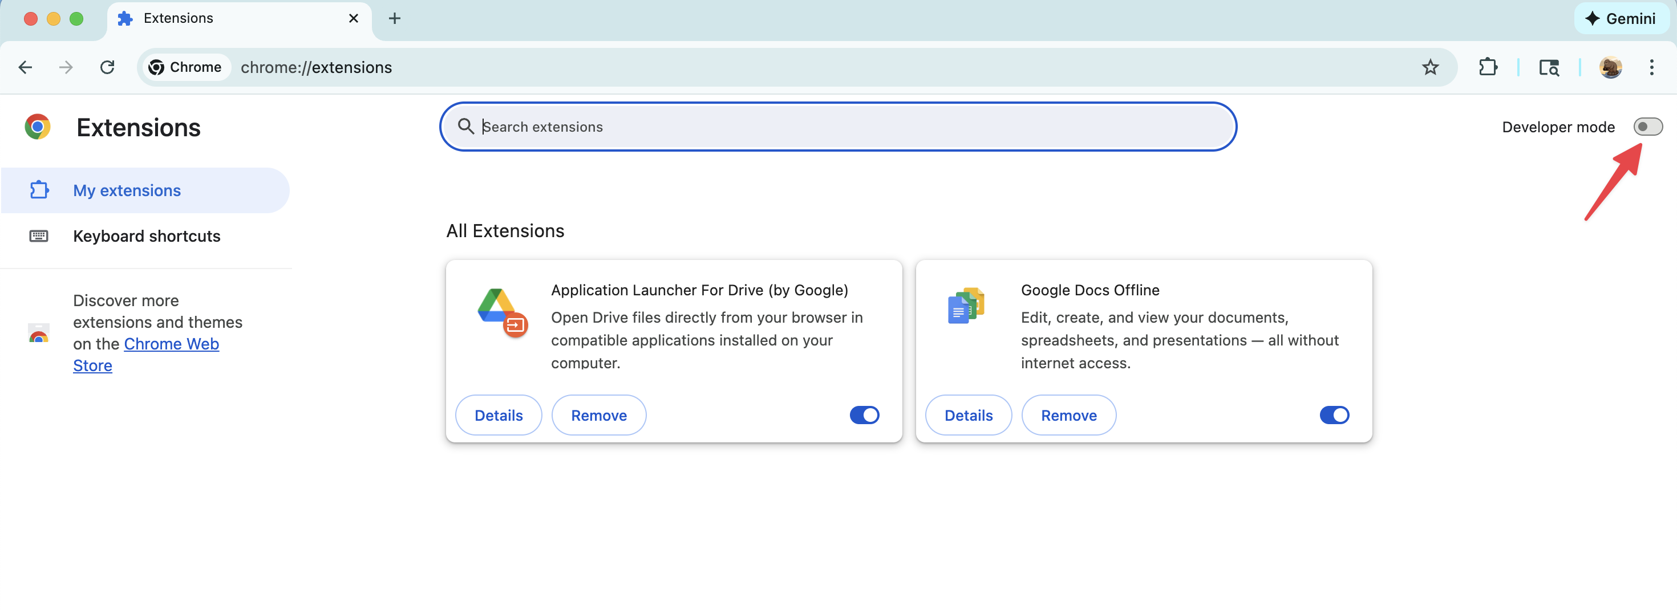
Task: Bookmark this page with the star icon
Action: click(x=1429, y=67)
